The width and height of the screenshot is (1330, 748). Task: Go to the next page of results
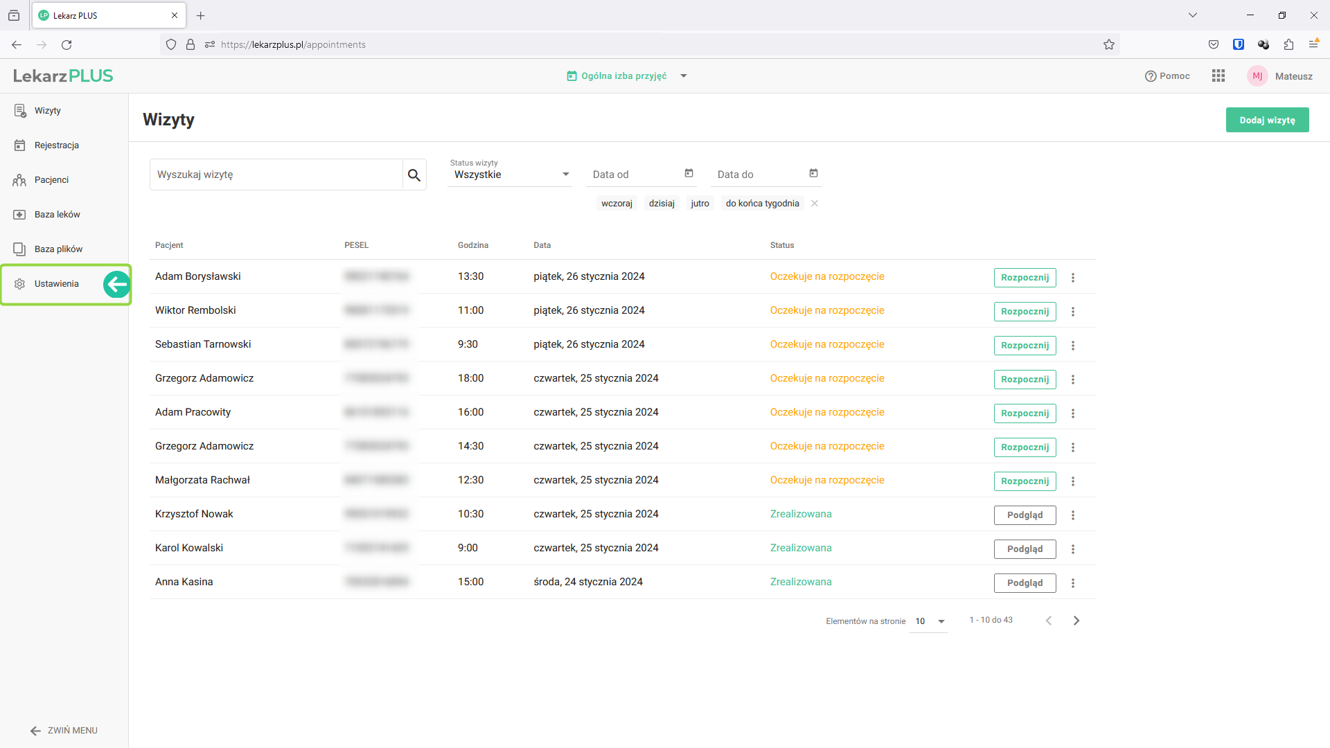(x=1076, y=621)
